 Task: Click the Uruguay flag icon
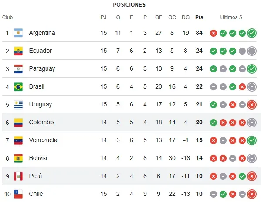coord(18,105)
